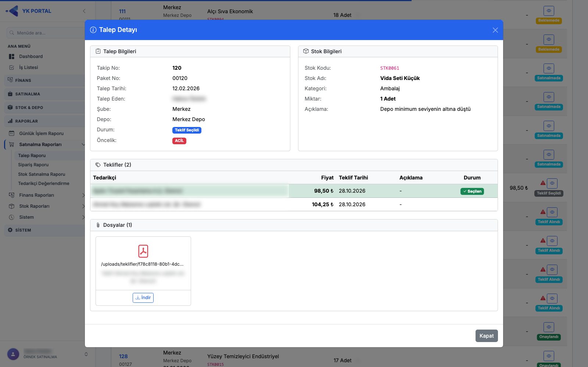The width and height of the screenshot is (588, 367).
Task: Click stock code STK0061
Action: coord(390,68)
